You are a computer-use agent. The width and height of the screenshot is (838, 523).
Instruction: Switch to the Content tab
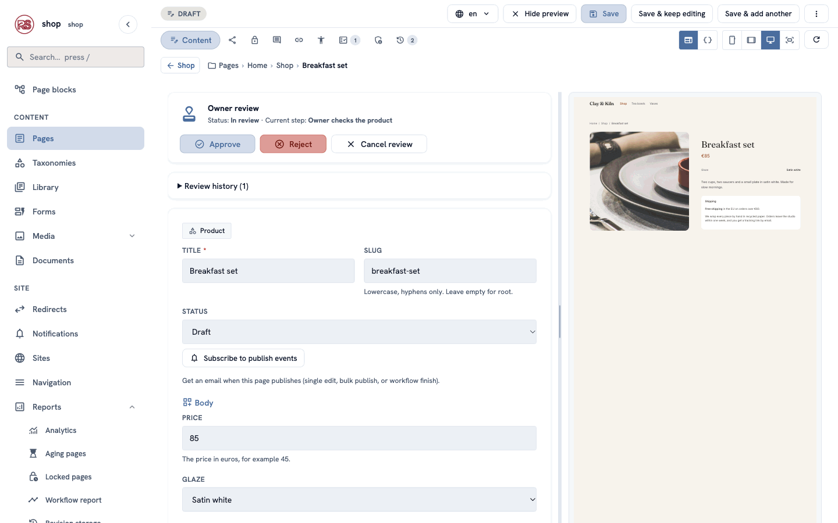pos(190,40)
